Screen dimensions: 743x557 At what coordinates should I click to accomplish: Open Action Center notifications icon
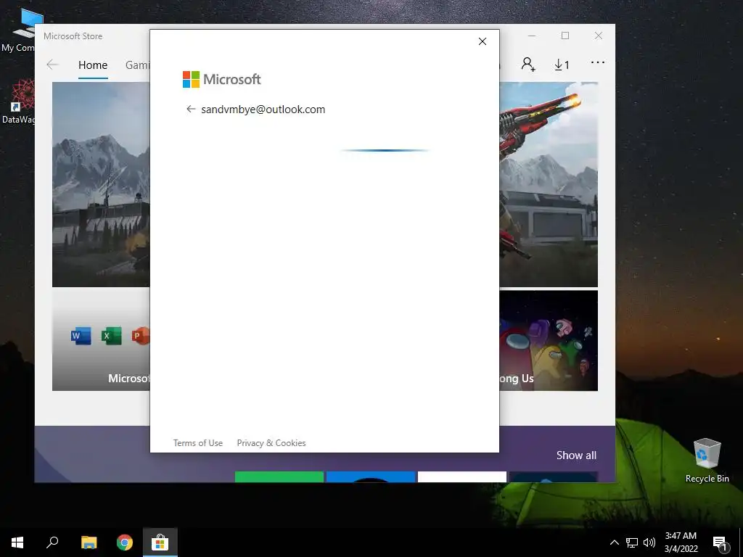[720, 542]
